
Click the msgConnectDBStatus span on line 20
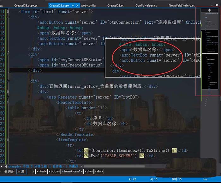coord(71,60)
